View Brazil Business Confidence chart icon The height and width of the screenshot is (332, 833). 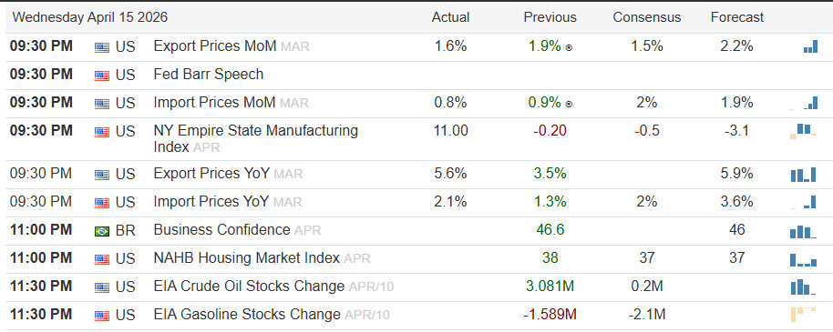803,232
